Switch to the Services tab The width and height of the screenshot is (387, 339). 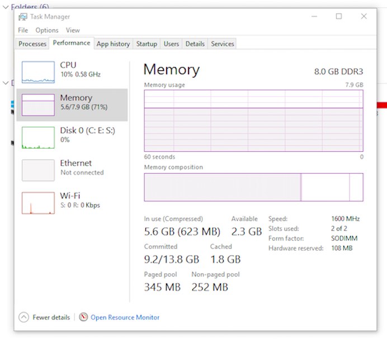pos(223,44)
